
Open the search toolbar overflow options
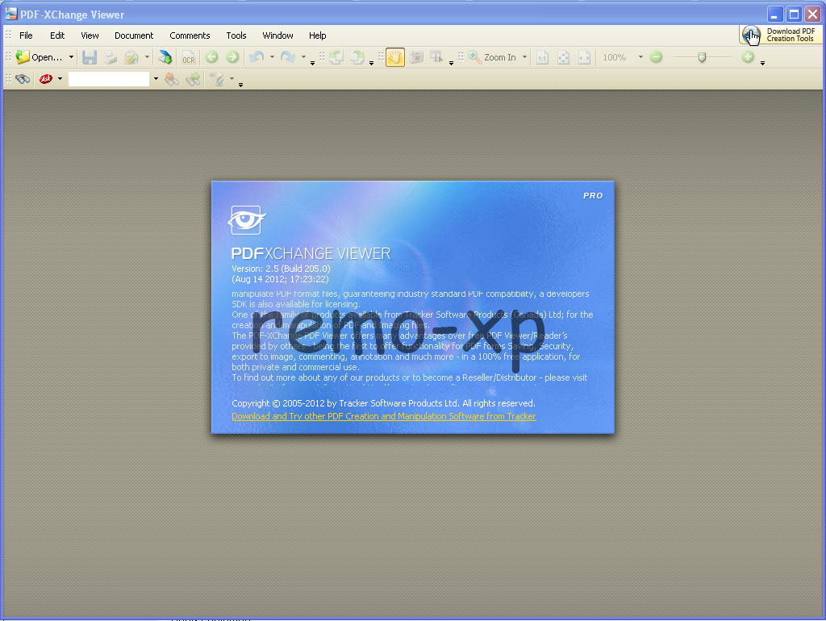[240, 85]
